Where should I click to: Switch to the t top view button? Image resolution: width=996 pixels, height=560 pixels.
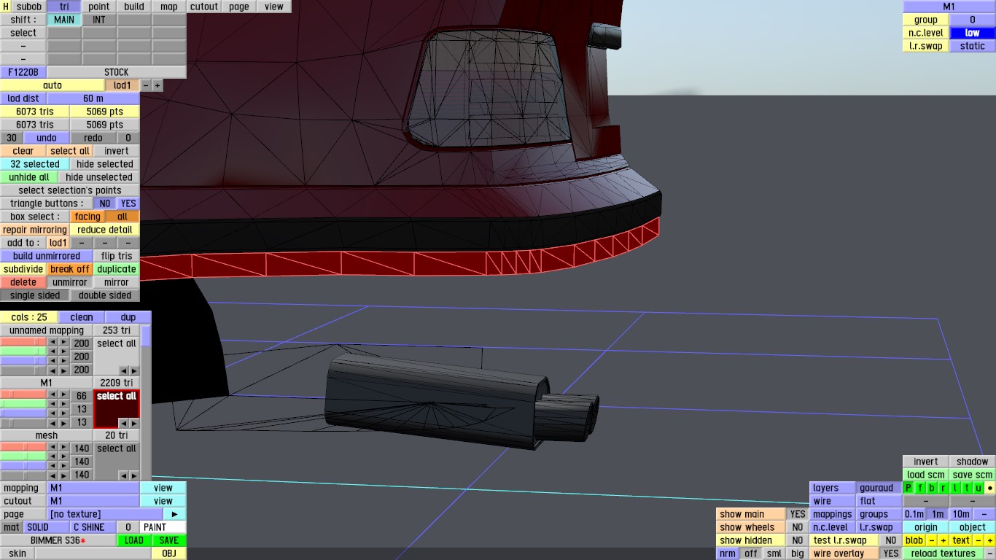point(967,488)
